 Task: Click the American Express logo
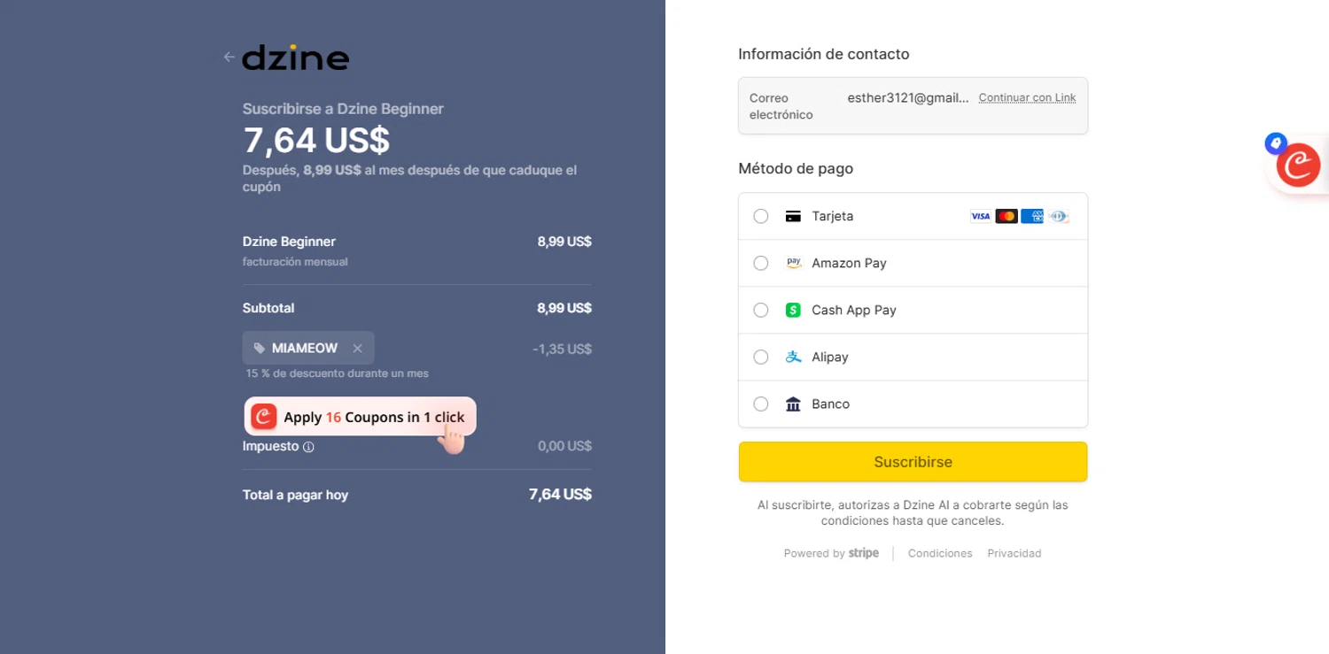tap(1031, 216)
